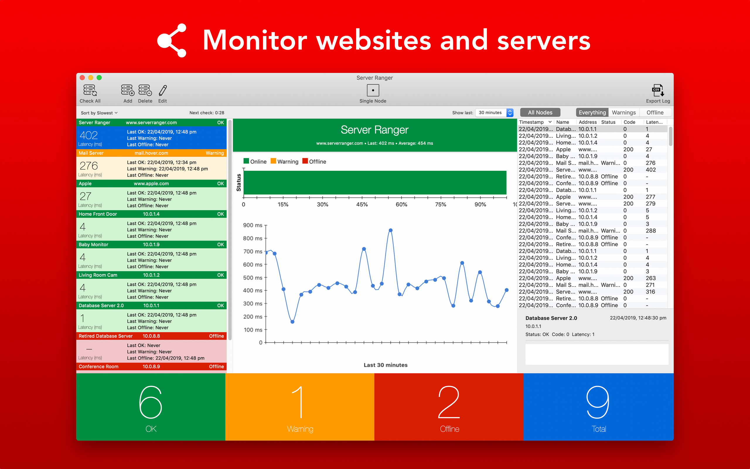The width and height of the screenshot is (750, 469).
Task: Click the red Offline legend swatch
Action: (x=305, y=161)
